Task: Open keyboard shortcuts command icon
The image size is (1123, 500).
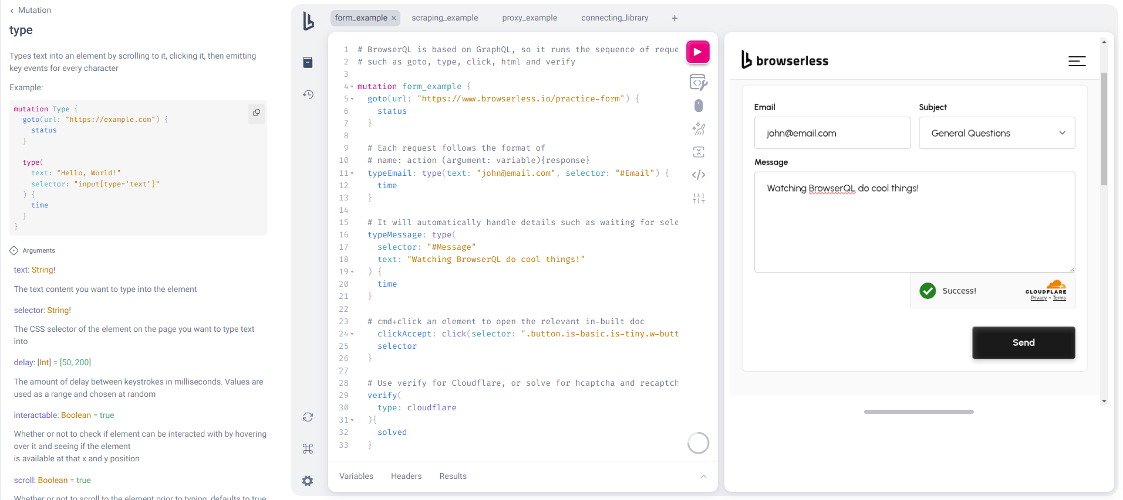Action: tap(308, 448)
